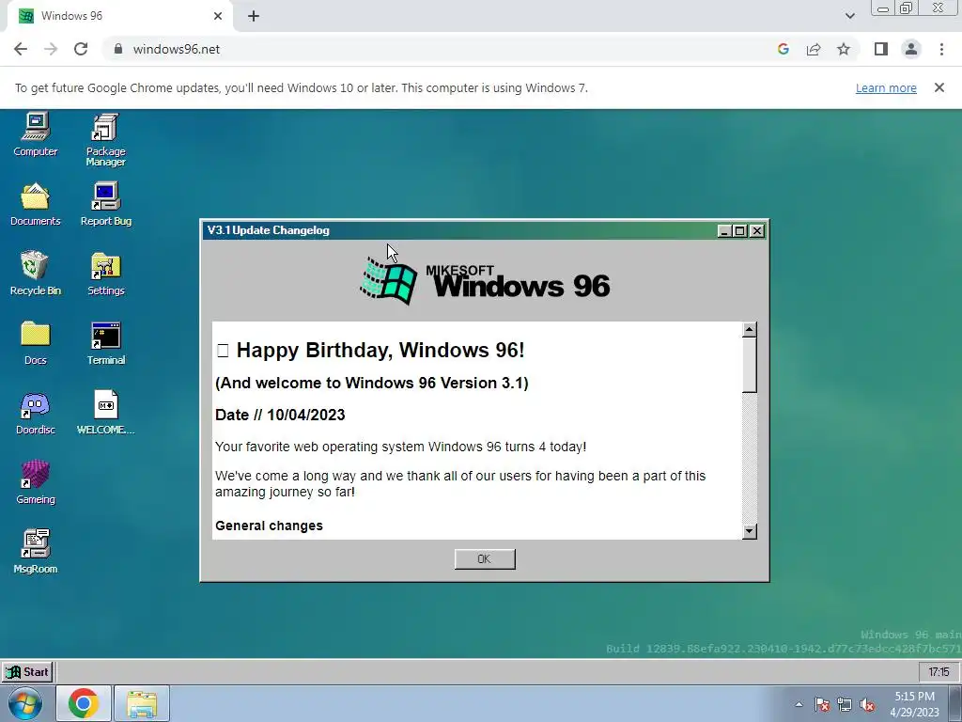
Task: Open File Explorer from Windows taskbar
Action: pyautogui.click(x=142, y=703)
